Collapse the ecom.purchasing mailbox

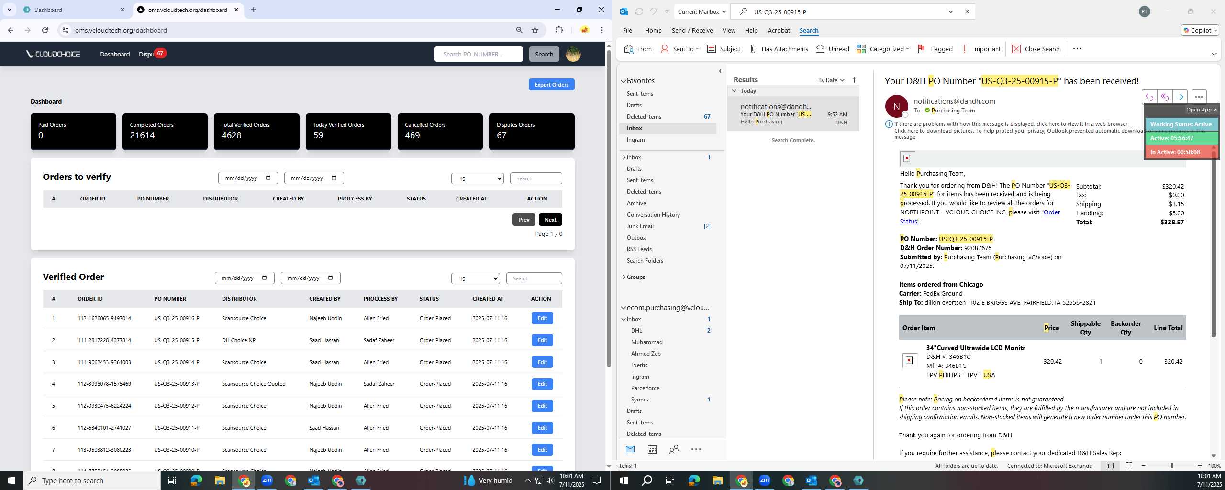624,308
